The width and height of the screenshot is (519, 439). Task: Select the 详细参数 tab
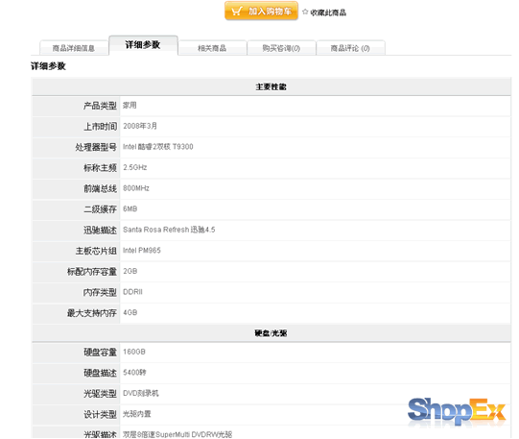[143, 45]
